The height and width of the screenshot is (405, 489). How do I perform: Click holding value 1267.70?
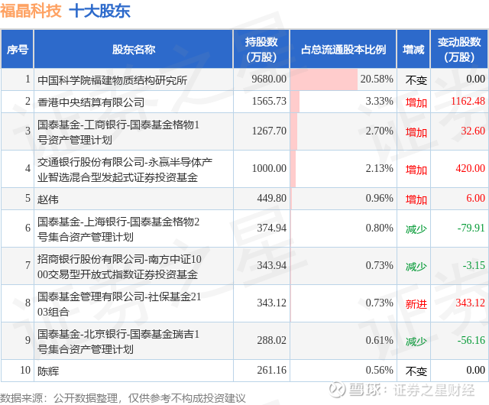tap(269, 131)
